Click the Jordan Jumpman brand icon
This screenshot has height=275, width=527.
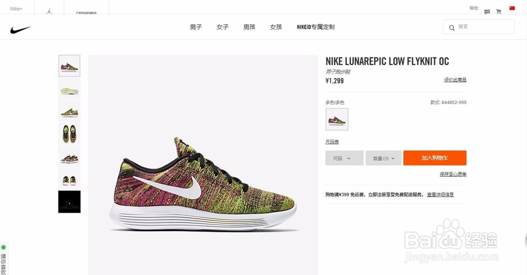[49, 11]
